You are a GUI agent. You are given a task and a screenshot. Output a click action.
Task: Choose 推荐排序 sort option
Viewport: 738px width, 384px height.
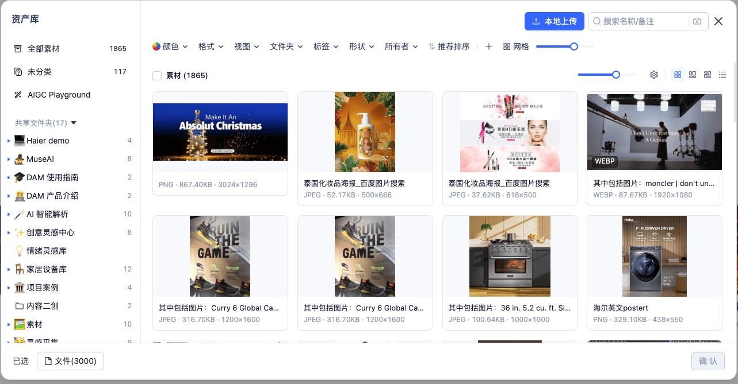click(x=449, y=46)
